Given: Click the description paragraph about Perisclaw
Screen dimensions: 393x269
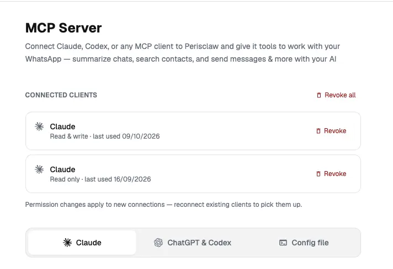Looking at the screenshot, I should [x=183, y=53].
